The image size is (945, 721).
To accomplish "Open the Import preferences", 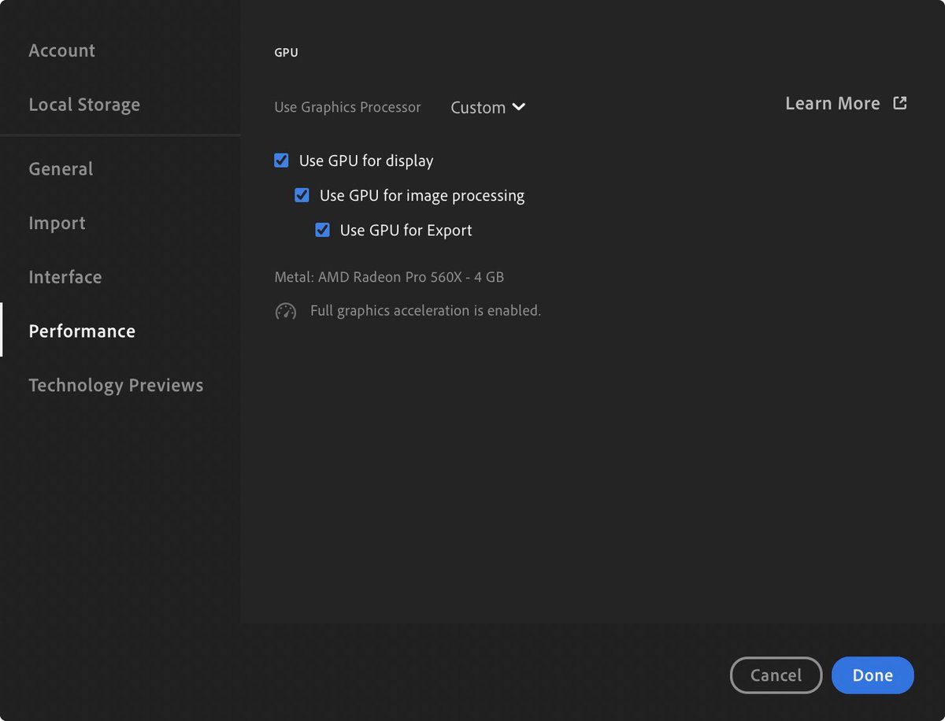I will point(57,223).
